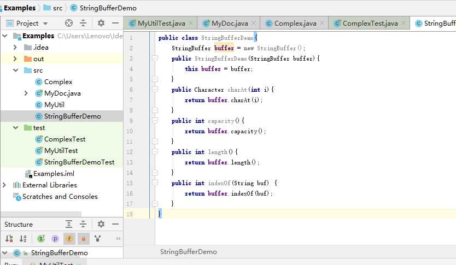
Task: Toggle sort alphabetically in Structure
Action: (x=23, y=239)
